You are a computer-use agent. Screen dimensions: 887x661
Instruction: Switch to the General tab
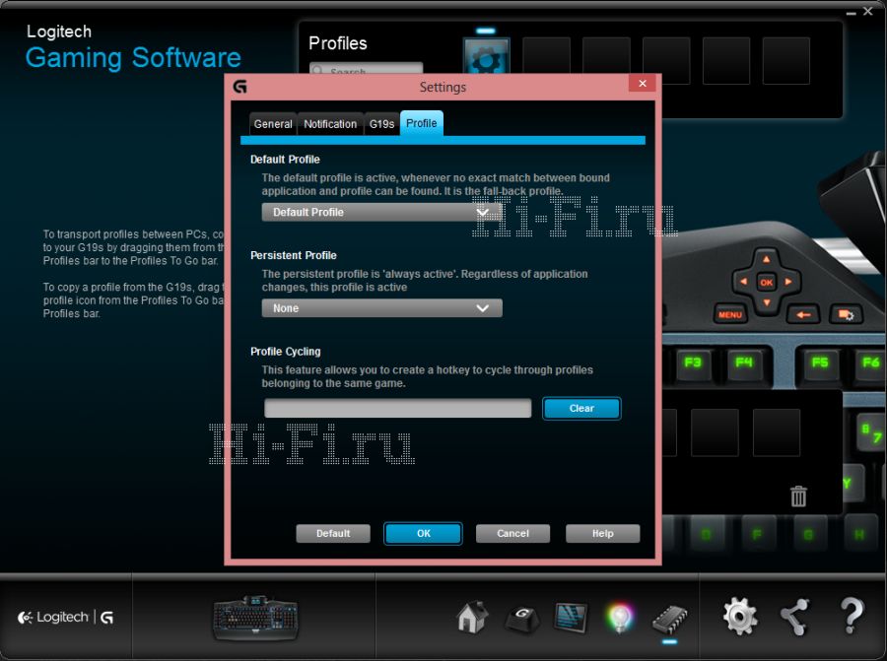(273, 124)
